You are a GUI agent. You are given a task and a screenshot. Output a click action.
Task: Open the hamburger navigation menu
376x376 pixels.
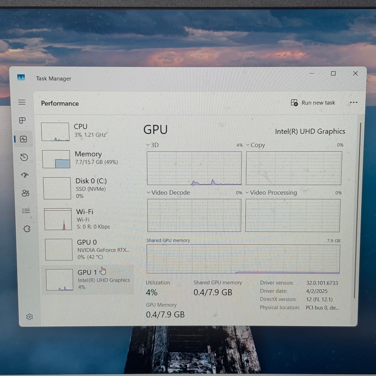(22, 102)
